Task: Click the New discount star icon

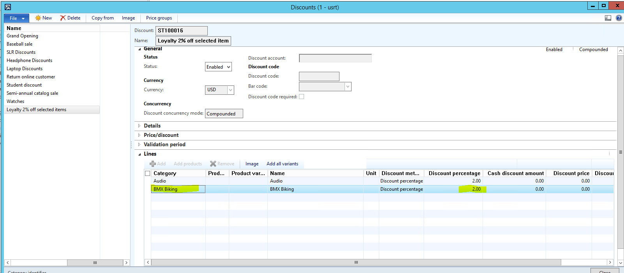Action: [x=38, y=18]
